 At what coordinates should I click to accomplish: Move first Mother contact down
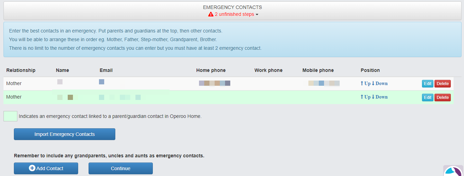click(x=380, y=83)
